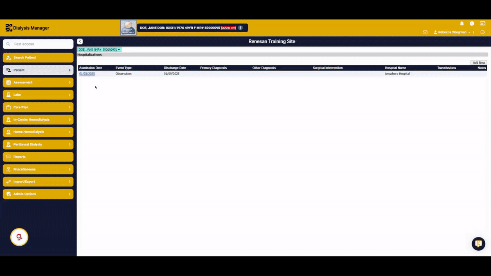Open the ID card icon in header
491x276 pixels.
click(482, 24)
